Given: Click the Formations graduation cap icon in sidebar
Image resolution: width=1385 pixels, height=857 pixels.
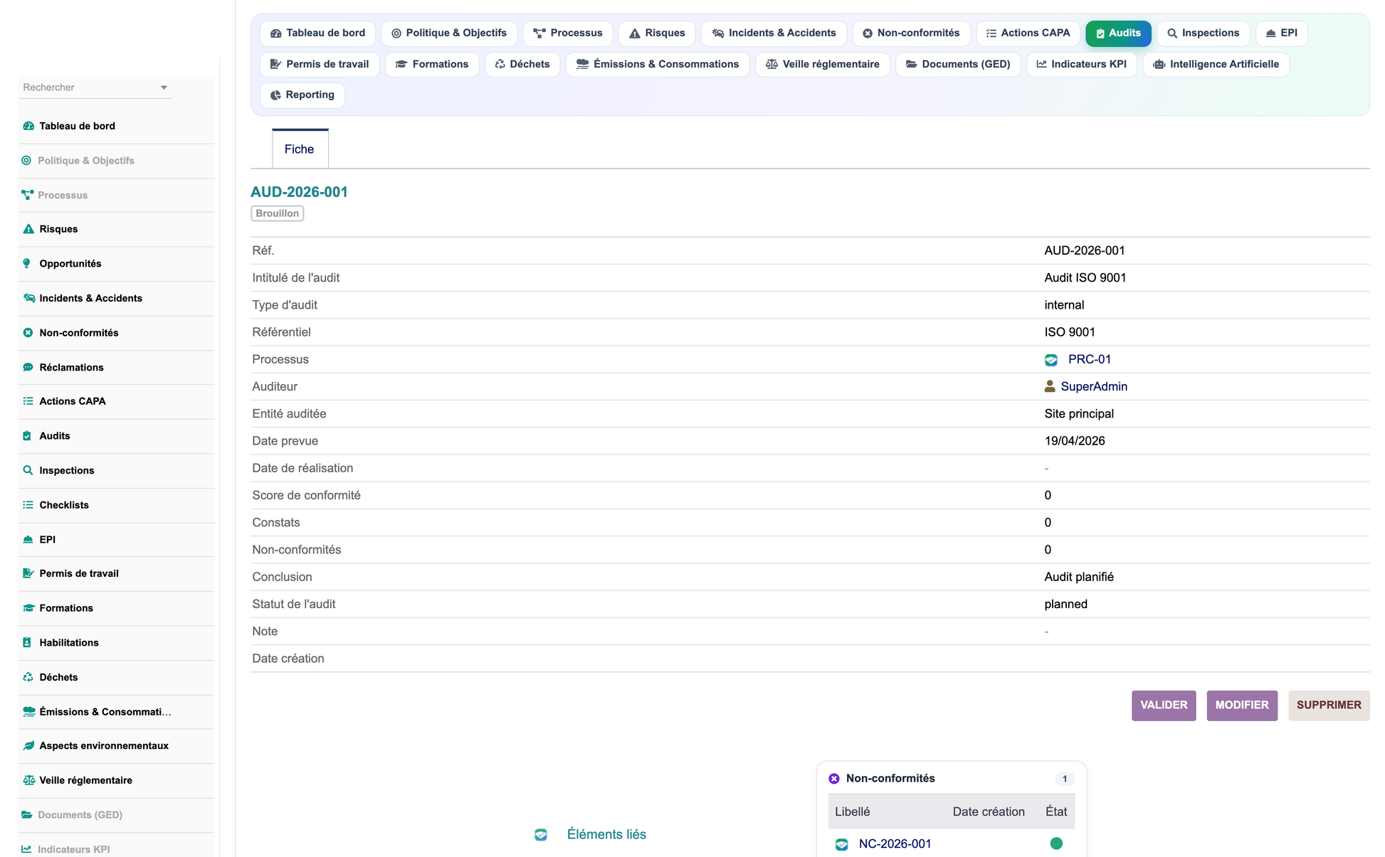Looking at the screenshot, I should tap(28, 608).
